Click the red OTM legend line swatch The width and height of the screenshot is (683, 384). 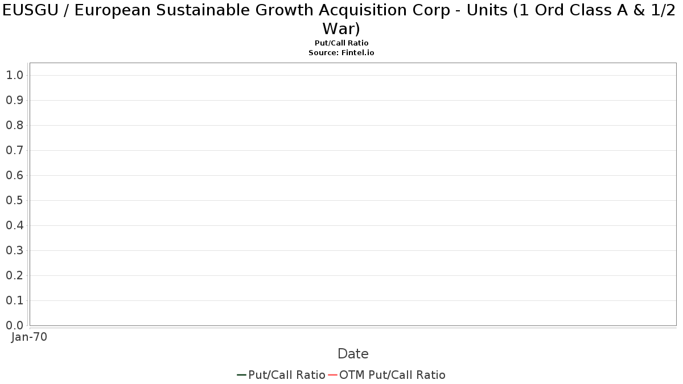[333, 375]
